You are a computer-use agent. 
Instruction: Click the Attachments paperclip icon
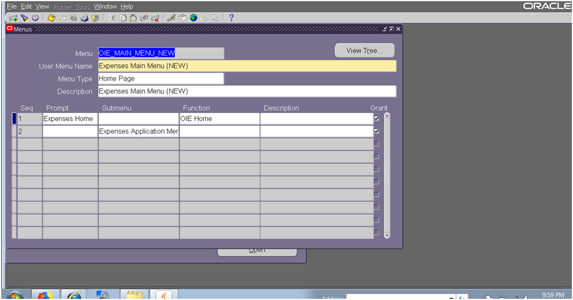(x=204, y=18)
